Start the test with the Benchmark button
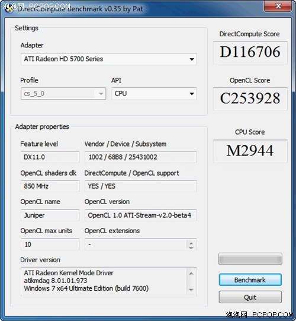 (250, 280)
